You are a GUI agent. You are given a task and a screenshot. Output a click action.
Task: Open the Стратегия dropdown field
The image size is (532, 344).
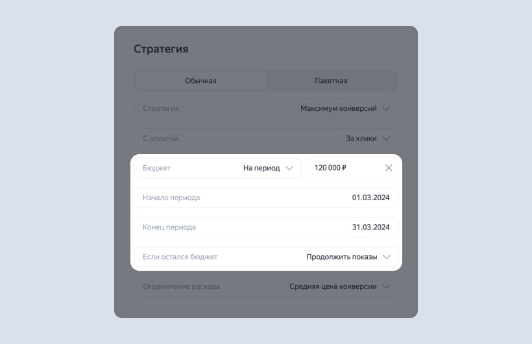pyautogui.click(x=265, y=109)
